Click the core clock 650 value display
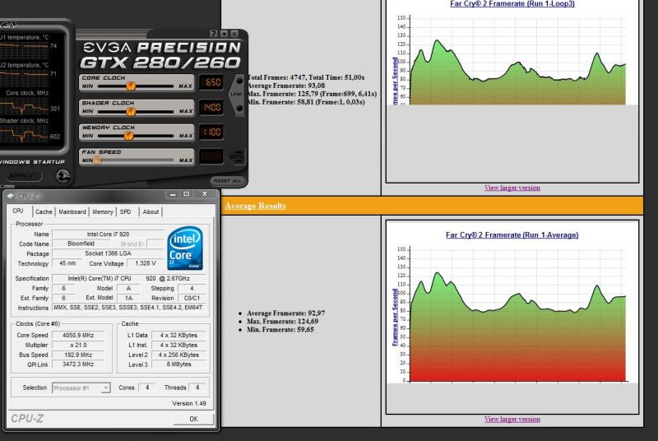Viewport: 658px width, 441px height. pos(211,82)
